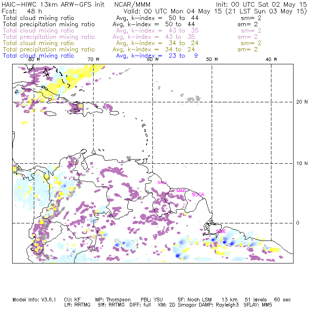This screenshot has width=309, height=309.
Task: Click the '80 W' longitude label
Action: click(34, 59)
